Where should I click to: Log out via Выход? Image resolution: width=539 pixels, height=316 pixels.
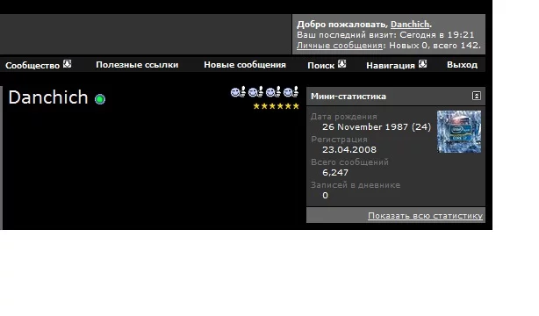pos(462,65)
